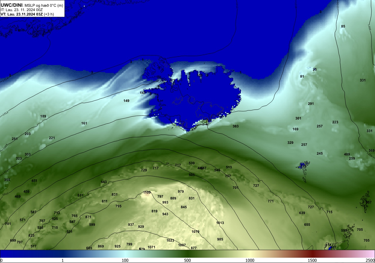Click the map value '1109'

[147, 192]
